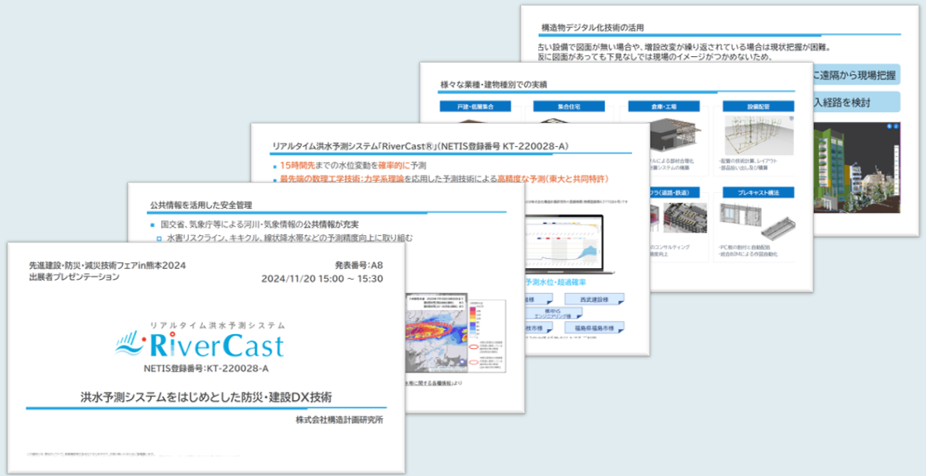Click the '発表番号:A8' text

pyautogui.click(x=358, y=266)
